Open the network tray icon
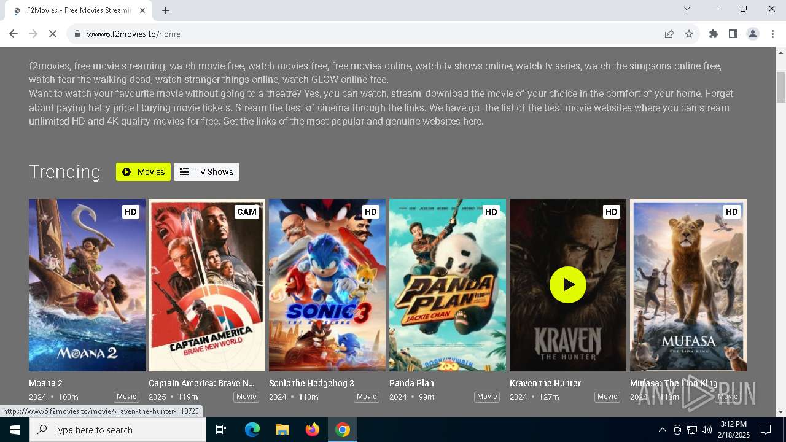Viewport: 786px width, 442px height. pos(692,430)
